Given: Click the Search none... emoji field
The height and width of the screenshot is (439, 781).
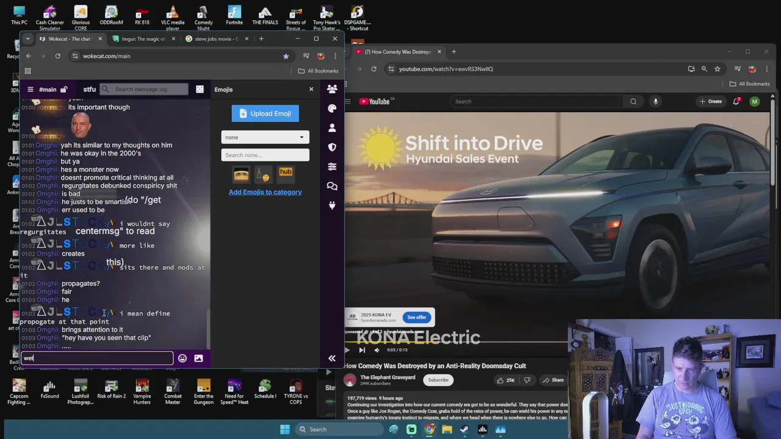Looking at the screenshot, I should [x=265, y=155].
